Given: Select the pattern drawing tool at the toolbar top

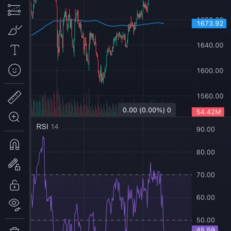Looking at the screenshot, I should [15, 10].
